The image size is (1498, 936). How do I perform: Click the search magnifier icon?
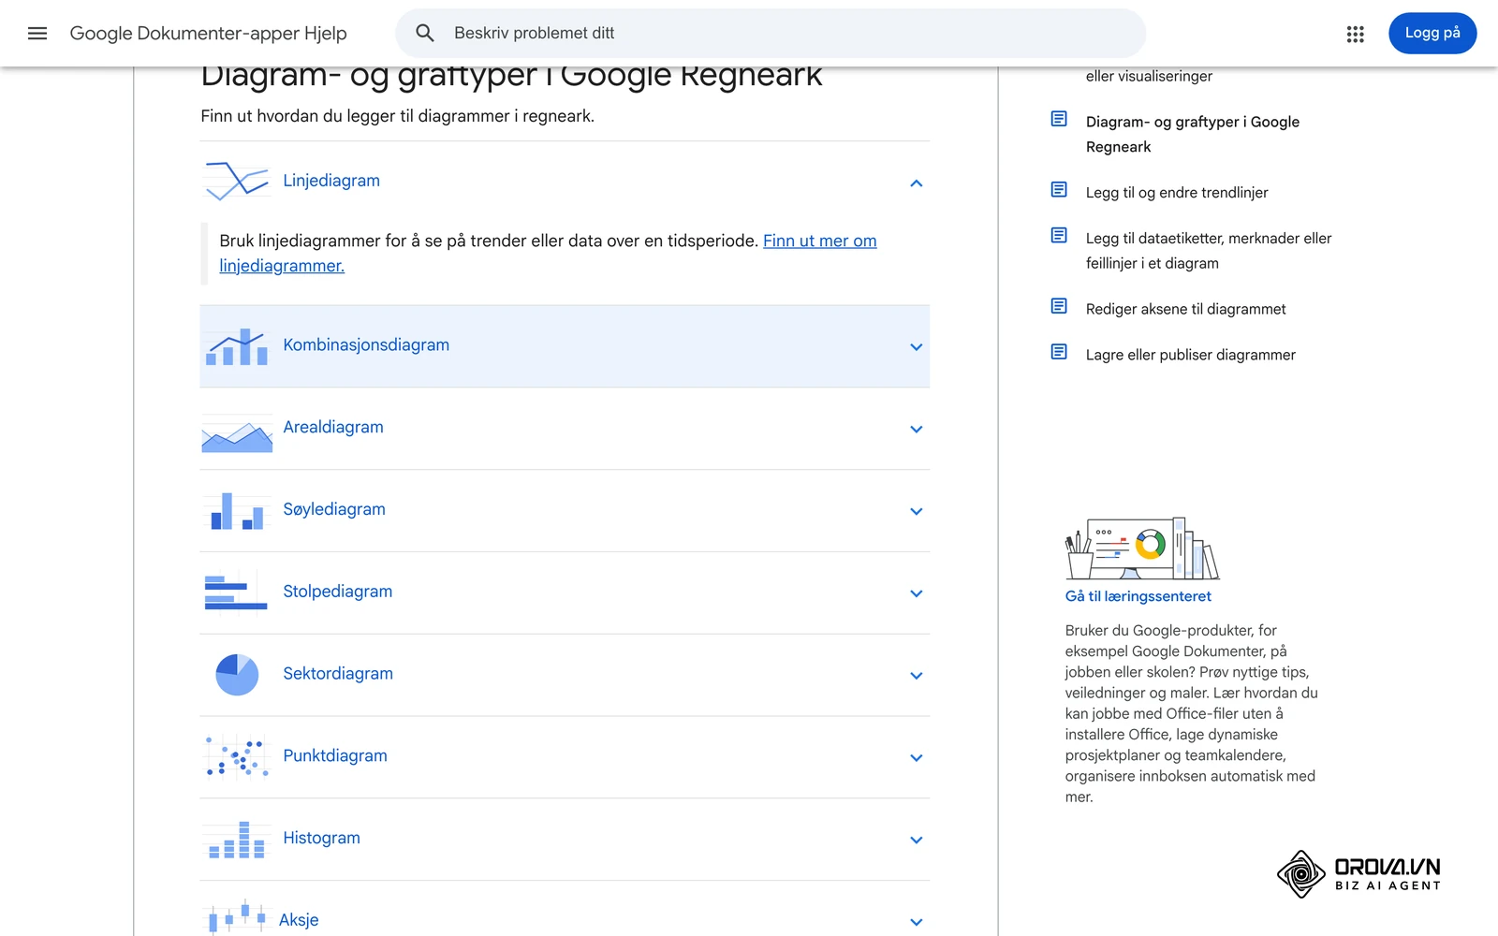[x=425, y=34]
